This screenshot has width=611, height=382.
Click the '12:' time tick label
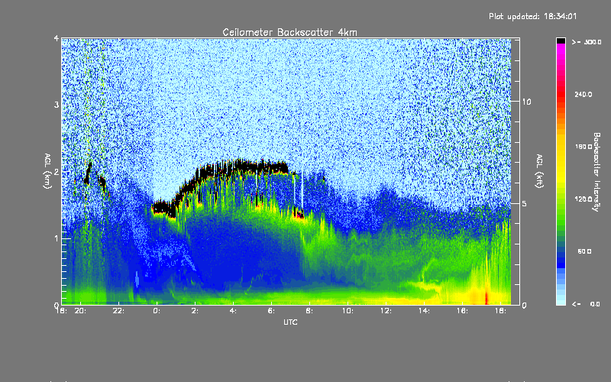(386, 311)
